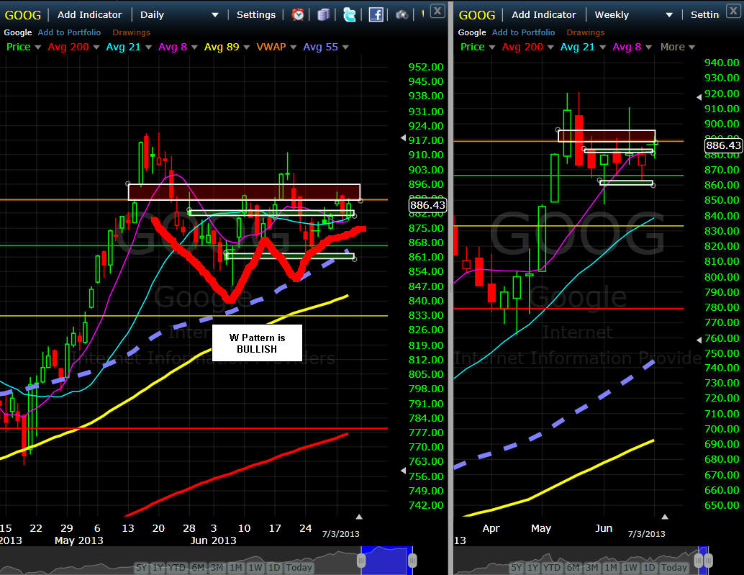Click the GOOG ticker symbol on Weekly chart
The width and height of the screenshot is (744, 575).
(x=477, y=15)
